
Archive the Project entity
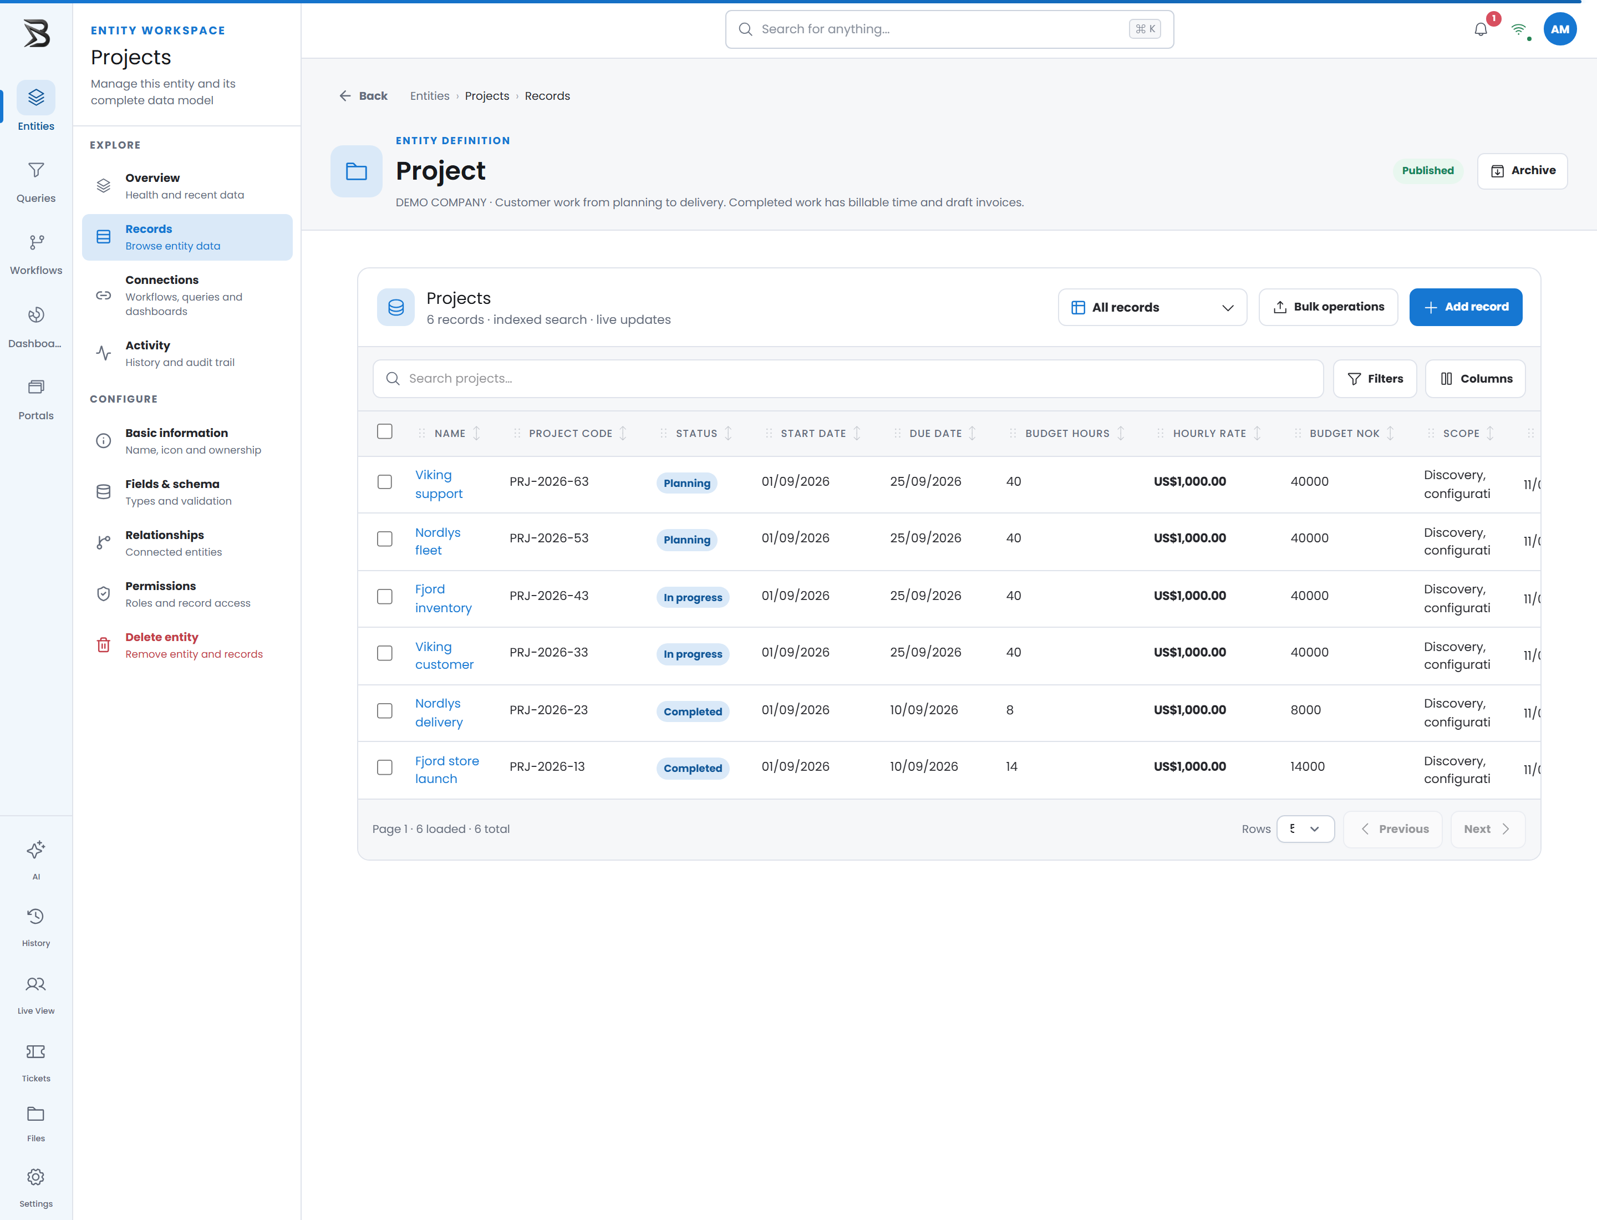(1522, 171)
